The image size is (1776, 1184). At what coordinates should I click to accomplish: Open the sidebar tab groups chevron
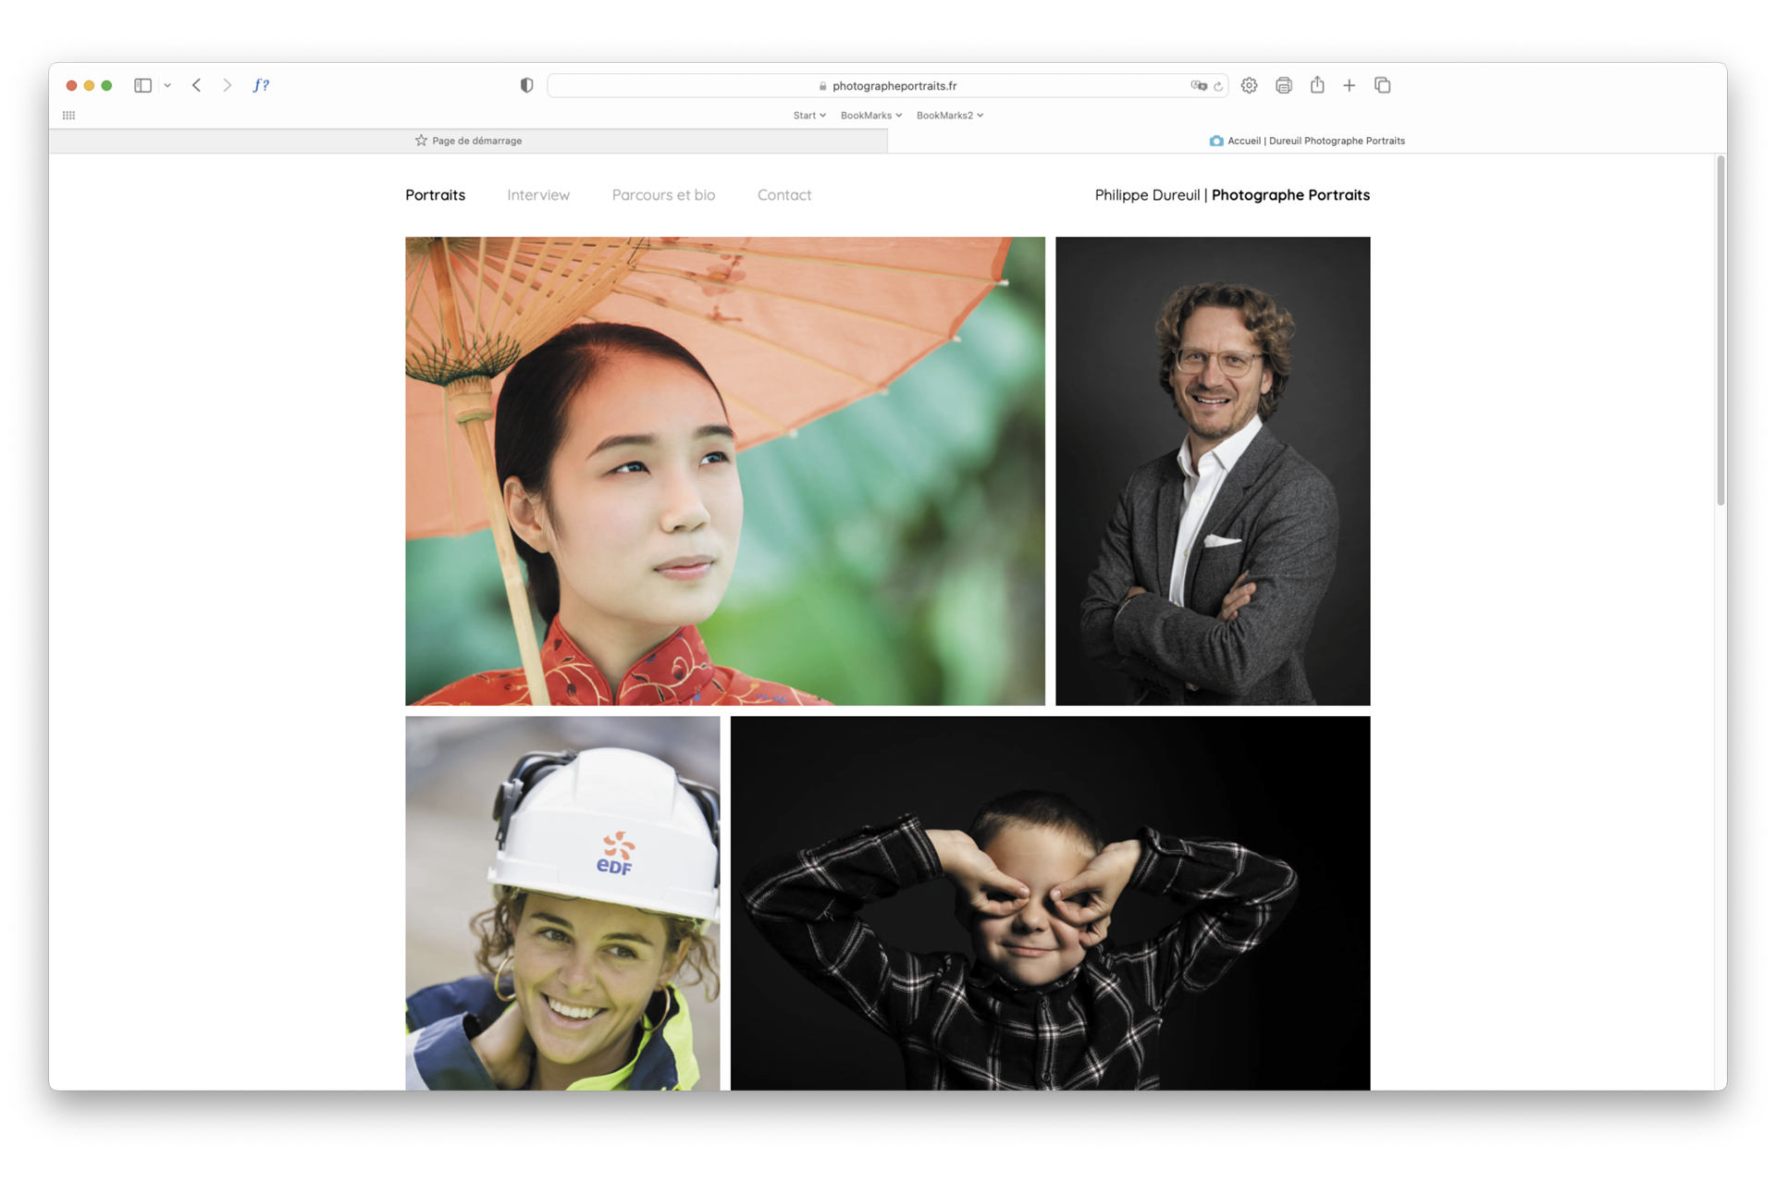click(x=167, y=85)
